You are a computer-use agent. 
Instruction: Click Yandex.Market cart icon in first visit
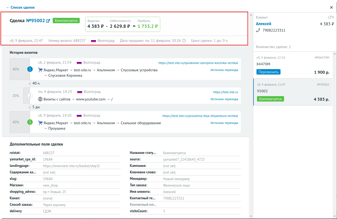click(x=40, y=70)
